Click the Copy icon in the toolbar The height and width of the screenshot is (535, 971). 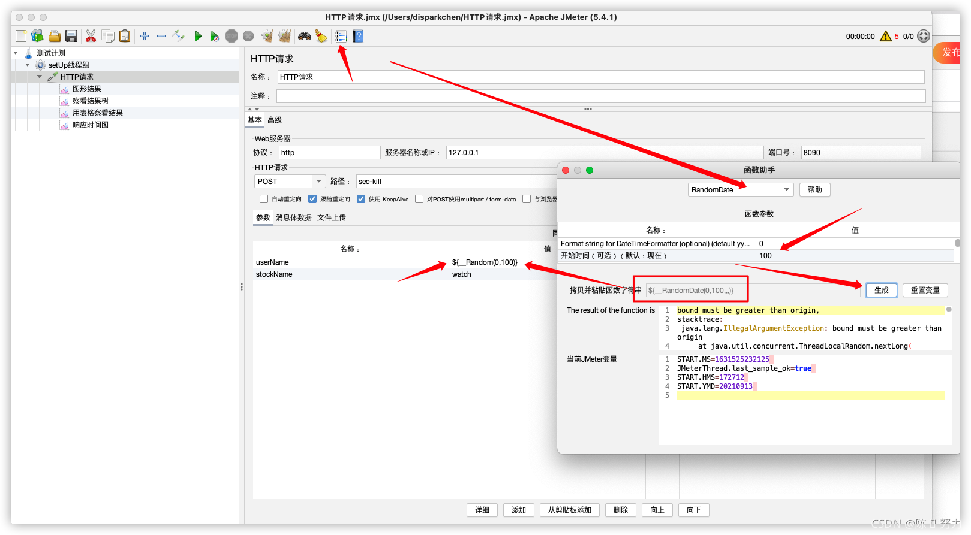point(108,36)
